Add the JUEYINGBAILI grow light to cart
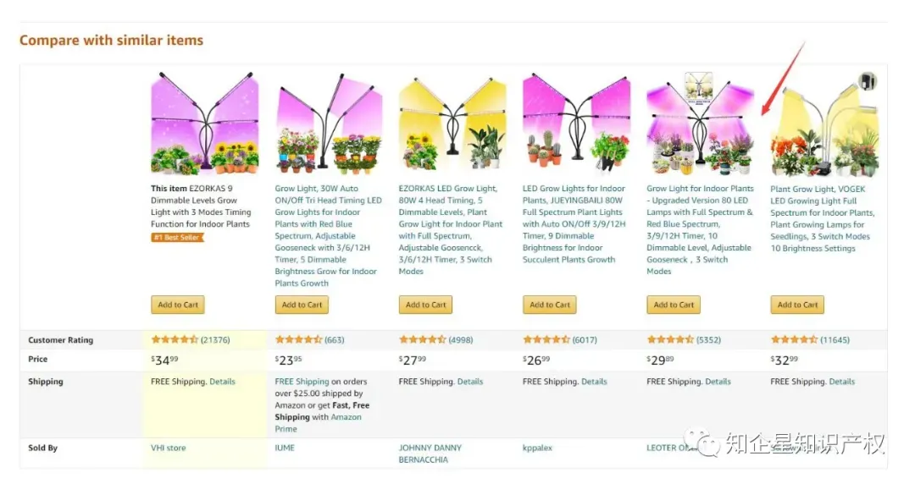 pyautogui.click(x=550, y=305)
